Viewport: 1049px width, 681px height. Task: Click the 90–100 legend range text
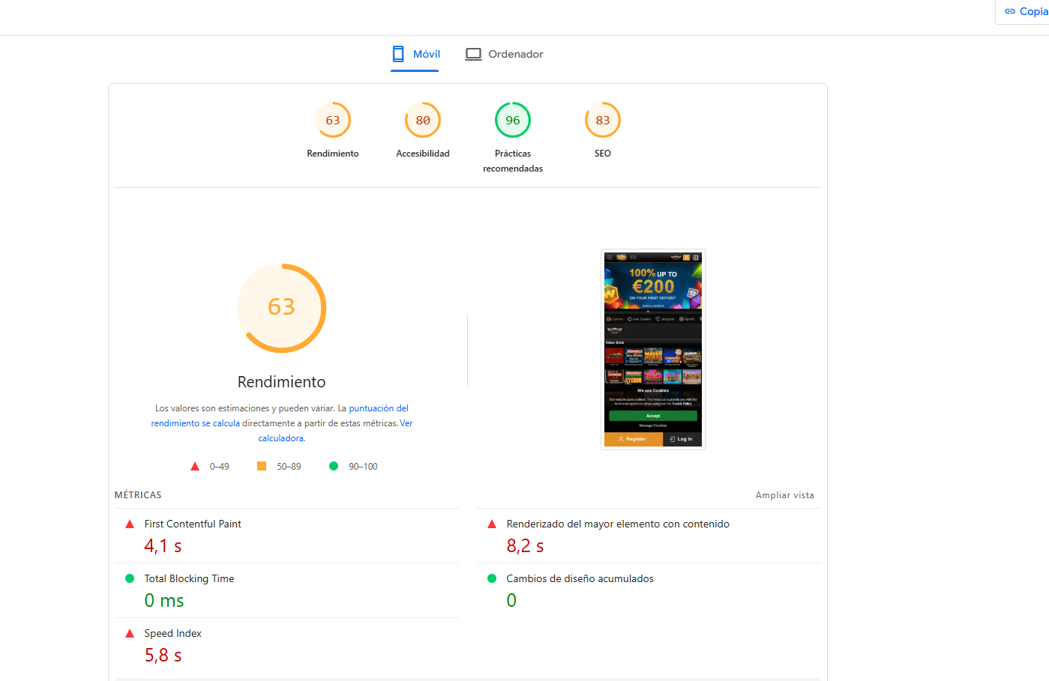[x=363, y=467]
